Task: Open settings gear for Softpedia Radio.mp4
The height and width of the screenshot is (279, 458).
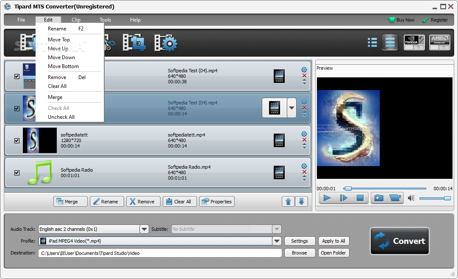Action: (x=304, y=166)
